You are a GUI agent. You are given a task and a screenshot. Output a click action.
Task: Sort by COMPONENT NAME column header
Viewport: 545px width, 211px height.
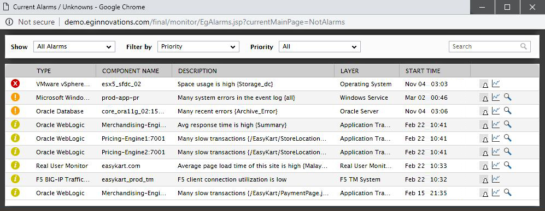pyautogui.click(x=131, y=71)
